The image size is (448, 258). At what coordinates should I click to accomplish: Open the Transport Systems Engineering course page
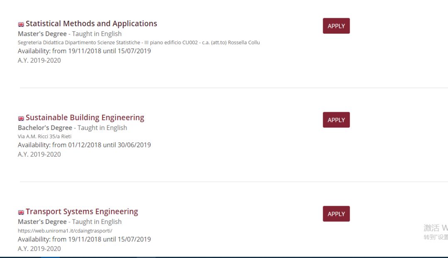coord(82,211)
